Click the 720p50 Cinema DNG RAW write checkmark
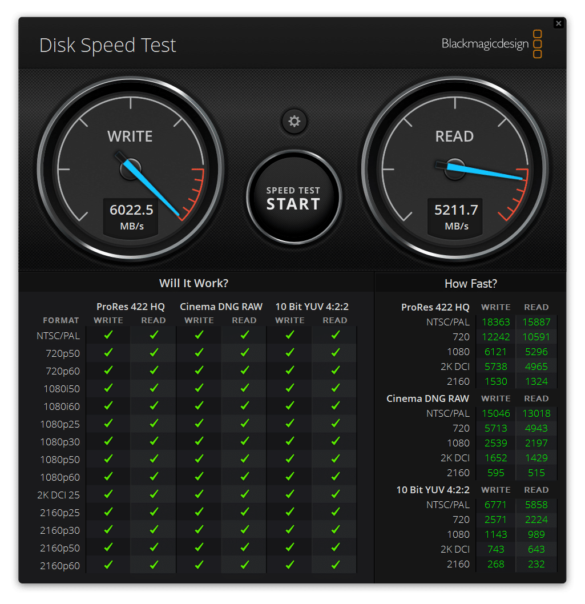The height and width of the screenshot is (604, 585). (x=199, y=352)
